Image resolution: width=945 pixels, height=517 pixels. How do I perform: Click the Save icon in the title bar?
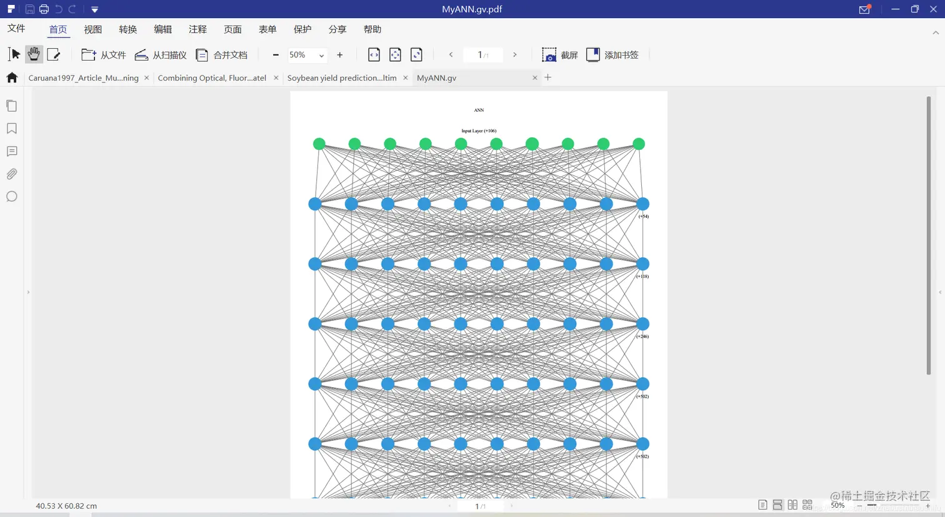point(29,9)
